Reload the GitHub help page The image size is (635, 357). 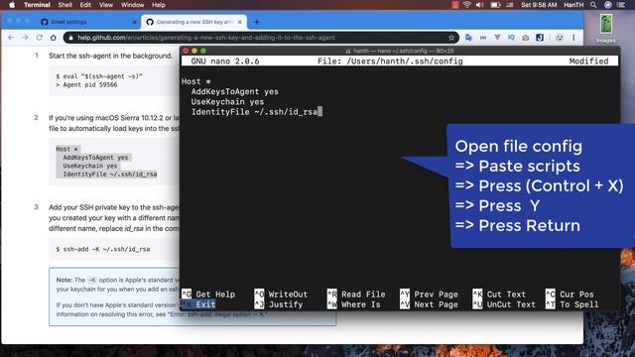(40, 38)
